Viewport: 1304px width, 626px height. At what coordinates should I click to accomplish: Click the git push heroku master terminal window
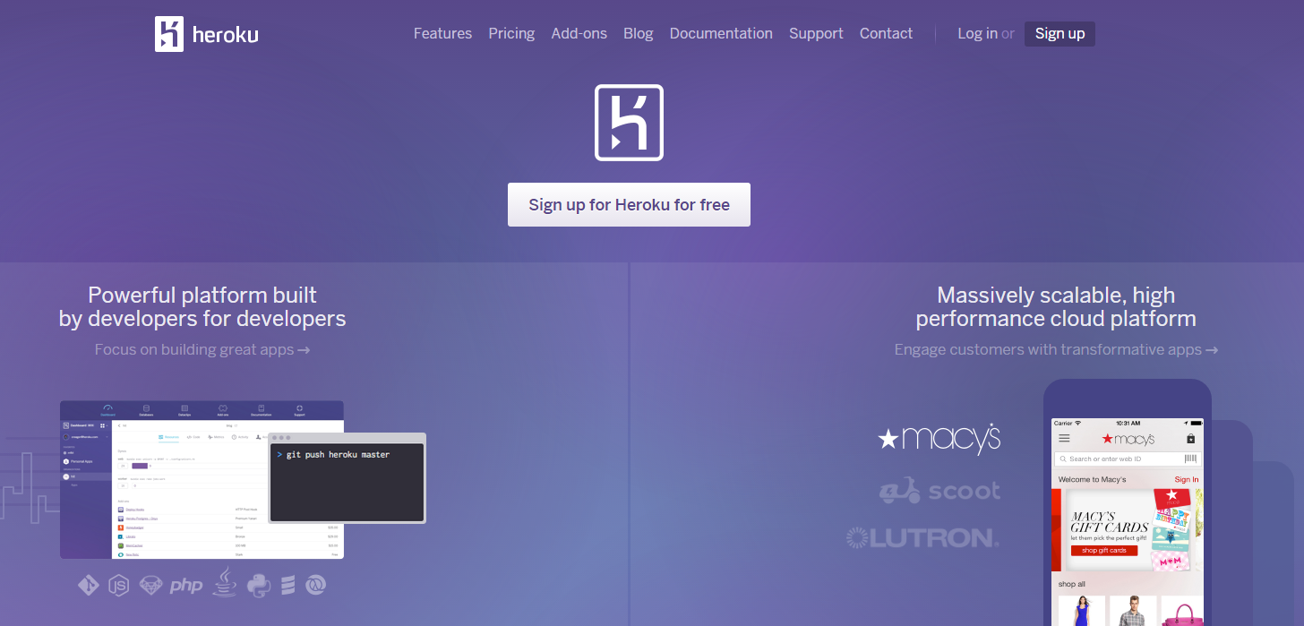[347, 478]
